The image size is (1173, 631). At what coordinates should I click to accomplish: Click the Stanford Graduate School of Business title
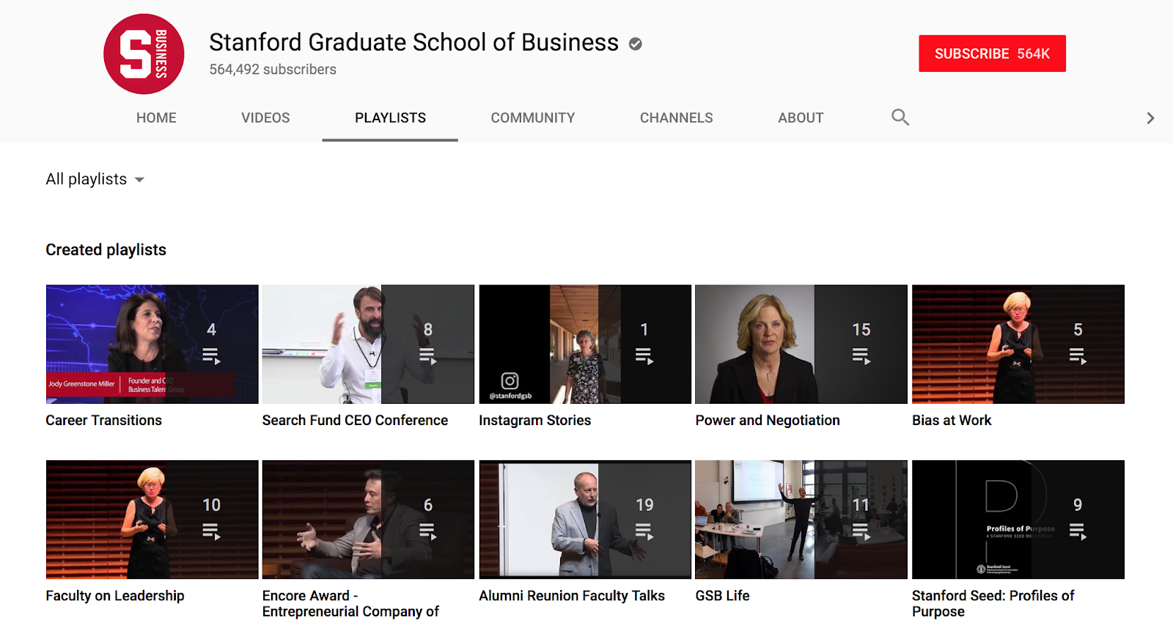[413, 43]
